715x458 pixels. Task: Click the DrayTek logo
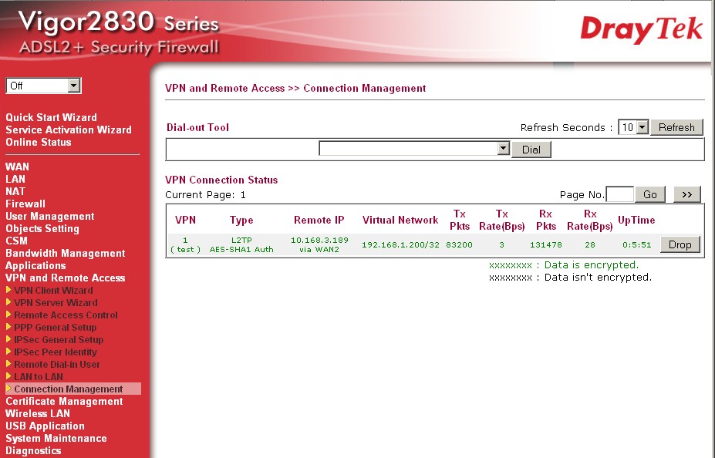pyautogui.click(x=641, y=30)
